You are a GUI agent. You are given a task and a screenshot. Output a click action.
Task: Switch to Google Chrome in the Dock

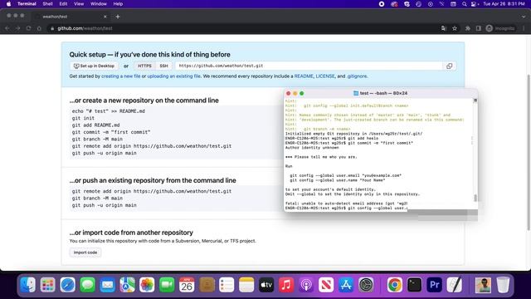(395, 285)
